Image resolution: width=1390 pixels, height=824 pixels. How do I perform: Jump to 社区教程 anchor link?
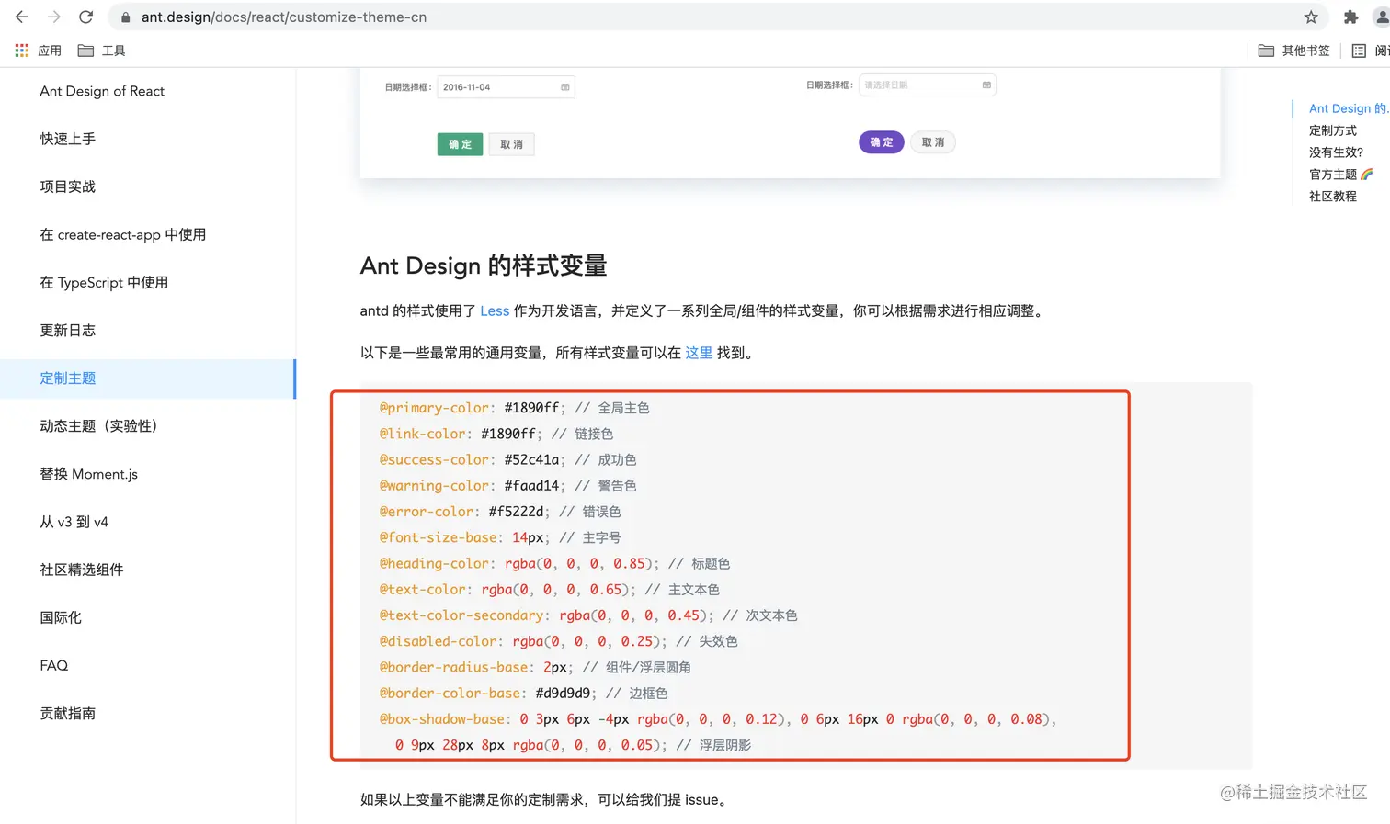[x=1333, y=197]
